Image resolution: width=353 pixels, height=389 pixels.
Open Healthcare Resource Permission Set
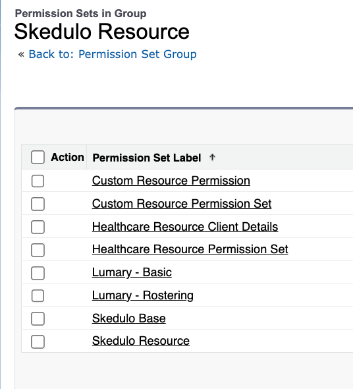point(190,249)
